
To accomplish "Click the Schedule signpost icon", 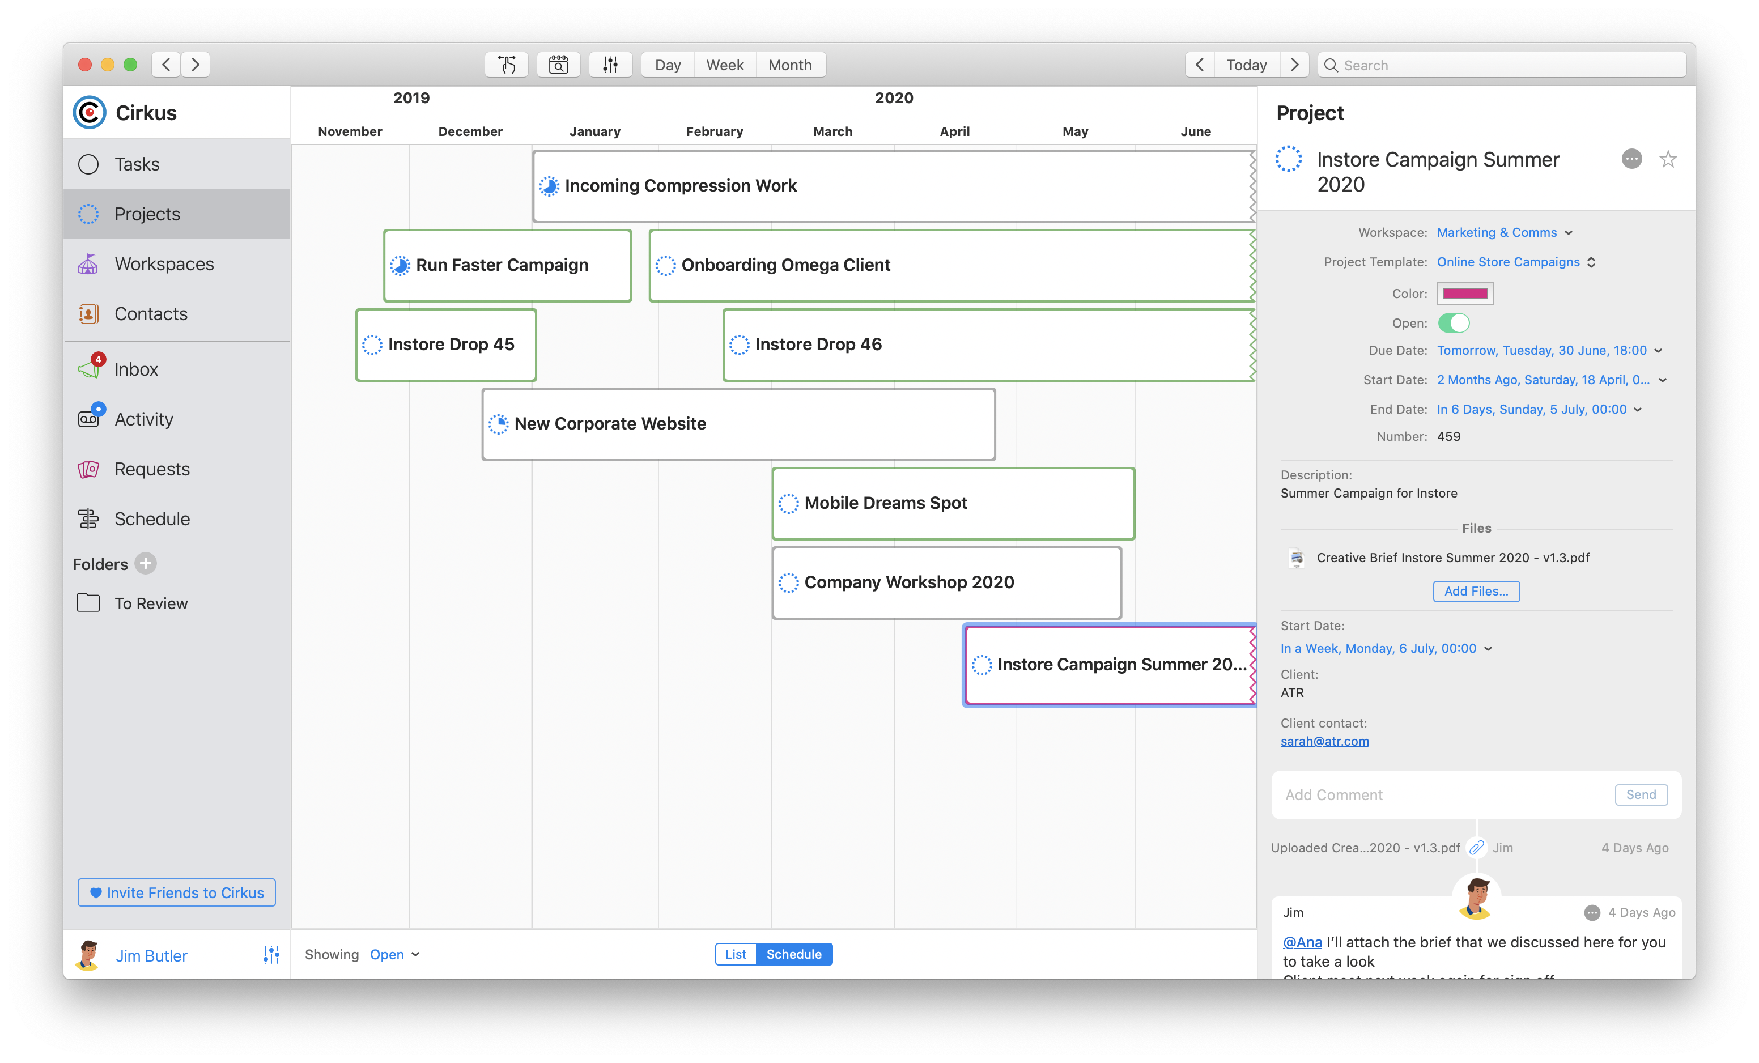I will tap(88, 519).
